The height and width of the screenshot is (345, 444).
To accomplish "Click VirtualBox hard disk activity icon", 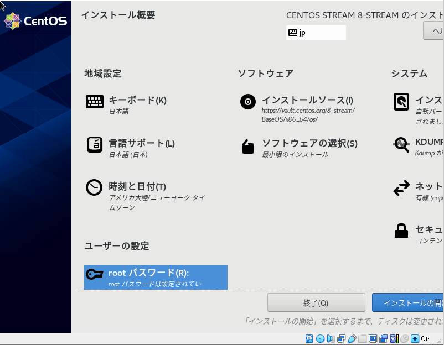I will 309,338.
